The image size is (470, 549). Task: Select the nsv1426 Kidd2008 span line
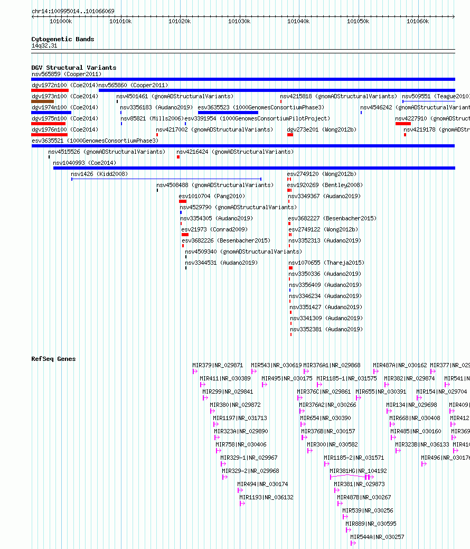point(166,179)
